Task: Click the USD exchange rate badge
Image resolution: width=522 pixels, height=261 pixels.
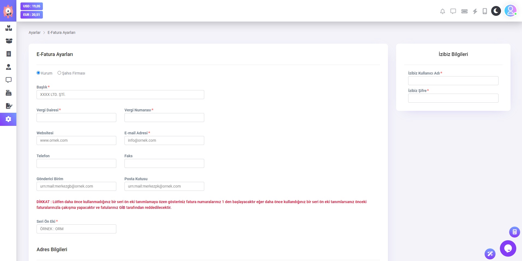Action: [x=32, y=6]
